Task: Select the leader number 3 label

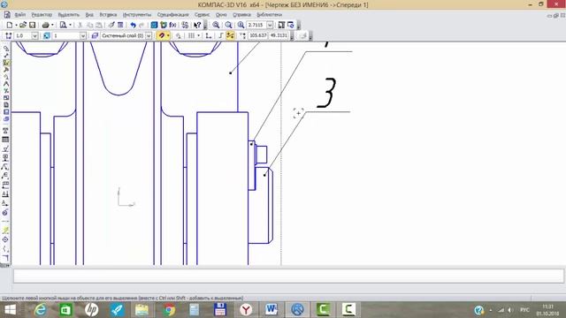Action: tap(326, 93)
